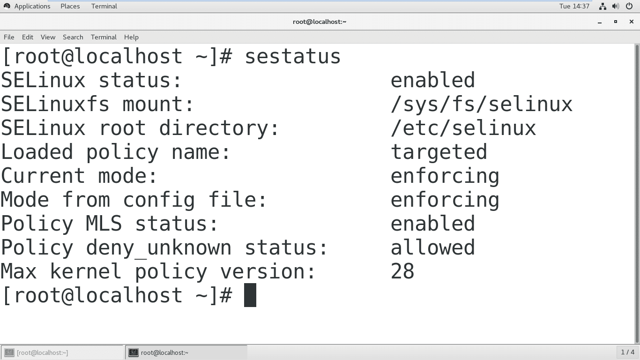The width and height of the screenshot is (640, 360).
Task: Close the root@localhost terminal window
Action: tap(631, 22)
